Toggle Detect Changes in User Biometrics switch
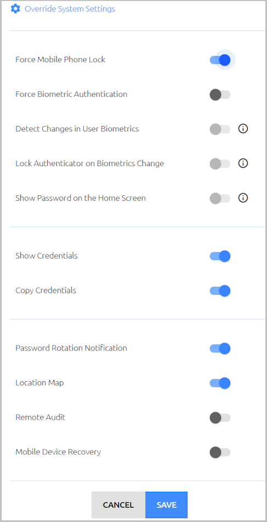The image size is (267, 522). tap(220, 129)
